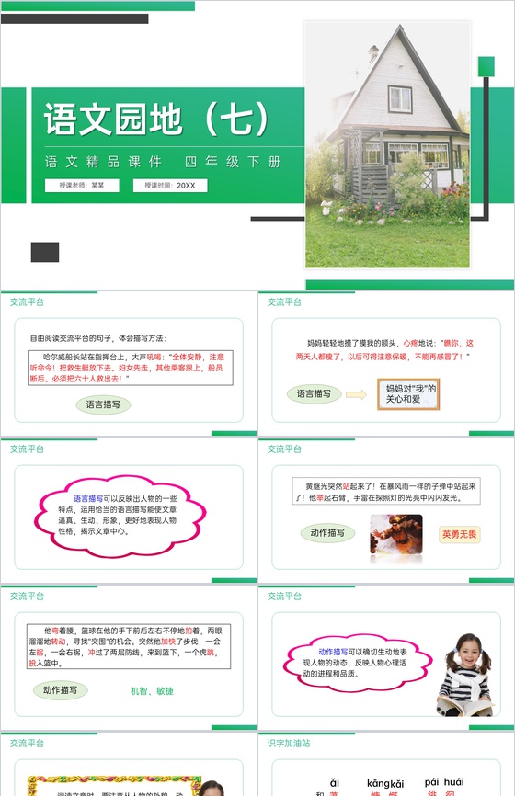Open the girl reading a book picture
The width and height of the screenshot is (515, 796).
coord(464,676)
